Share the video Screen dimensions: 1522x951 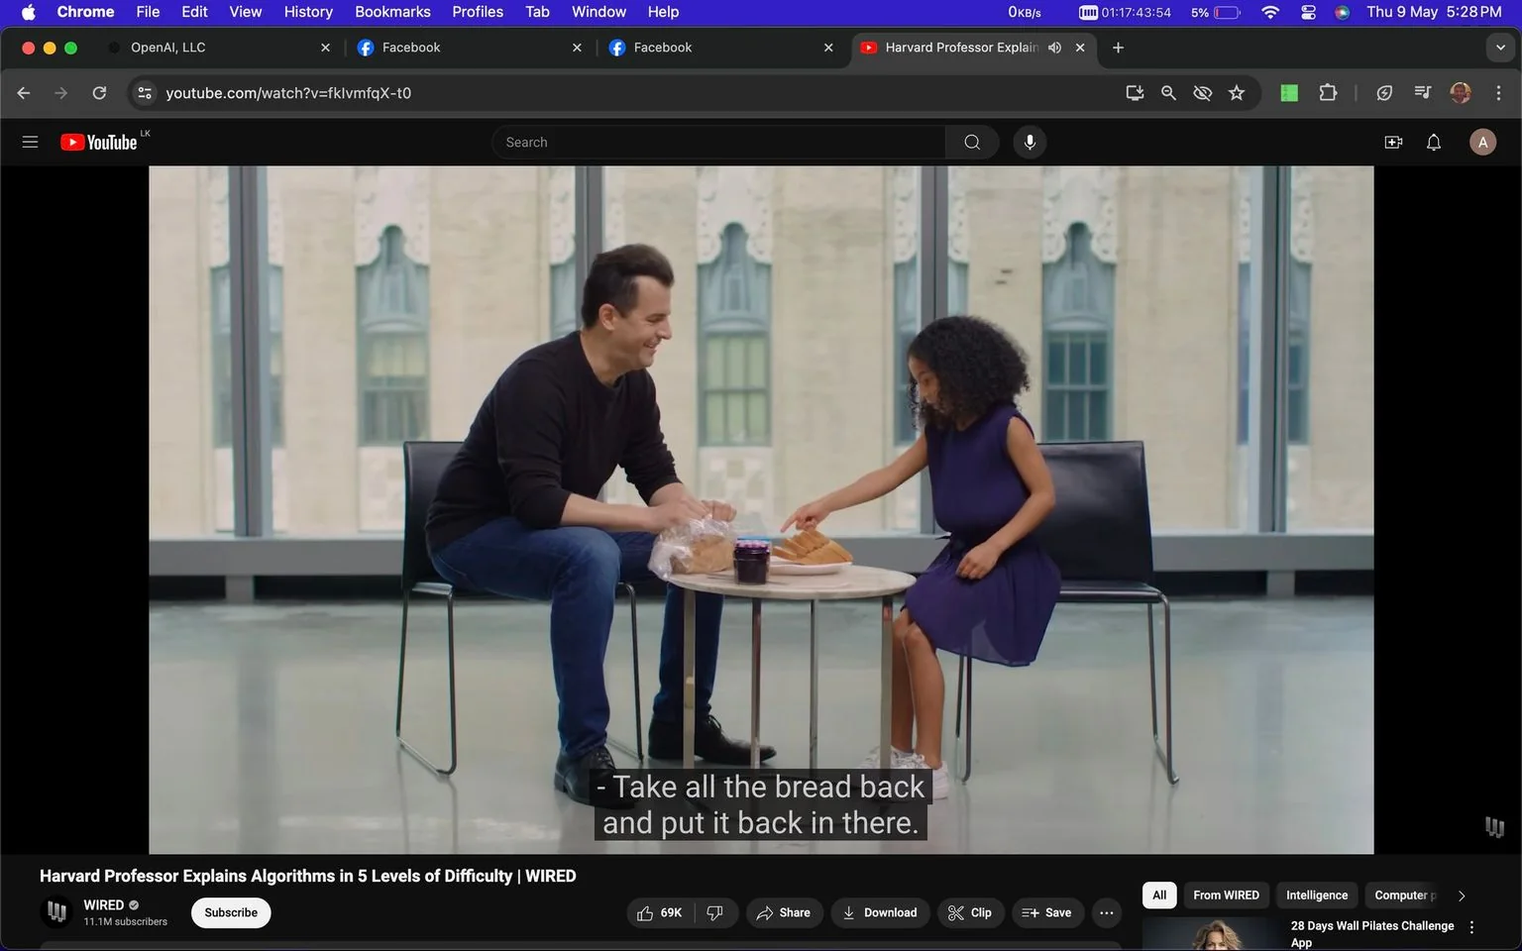[x=783, y=913]
